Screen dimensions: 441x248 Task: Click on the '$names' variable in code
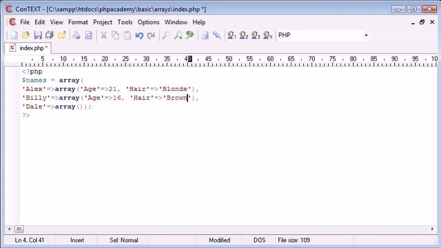coord(34,81)
